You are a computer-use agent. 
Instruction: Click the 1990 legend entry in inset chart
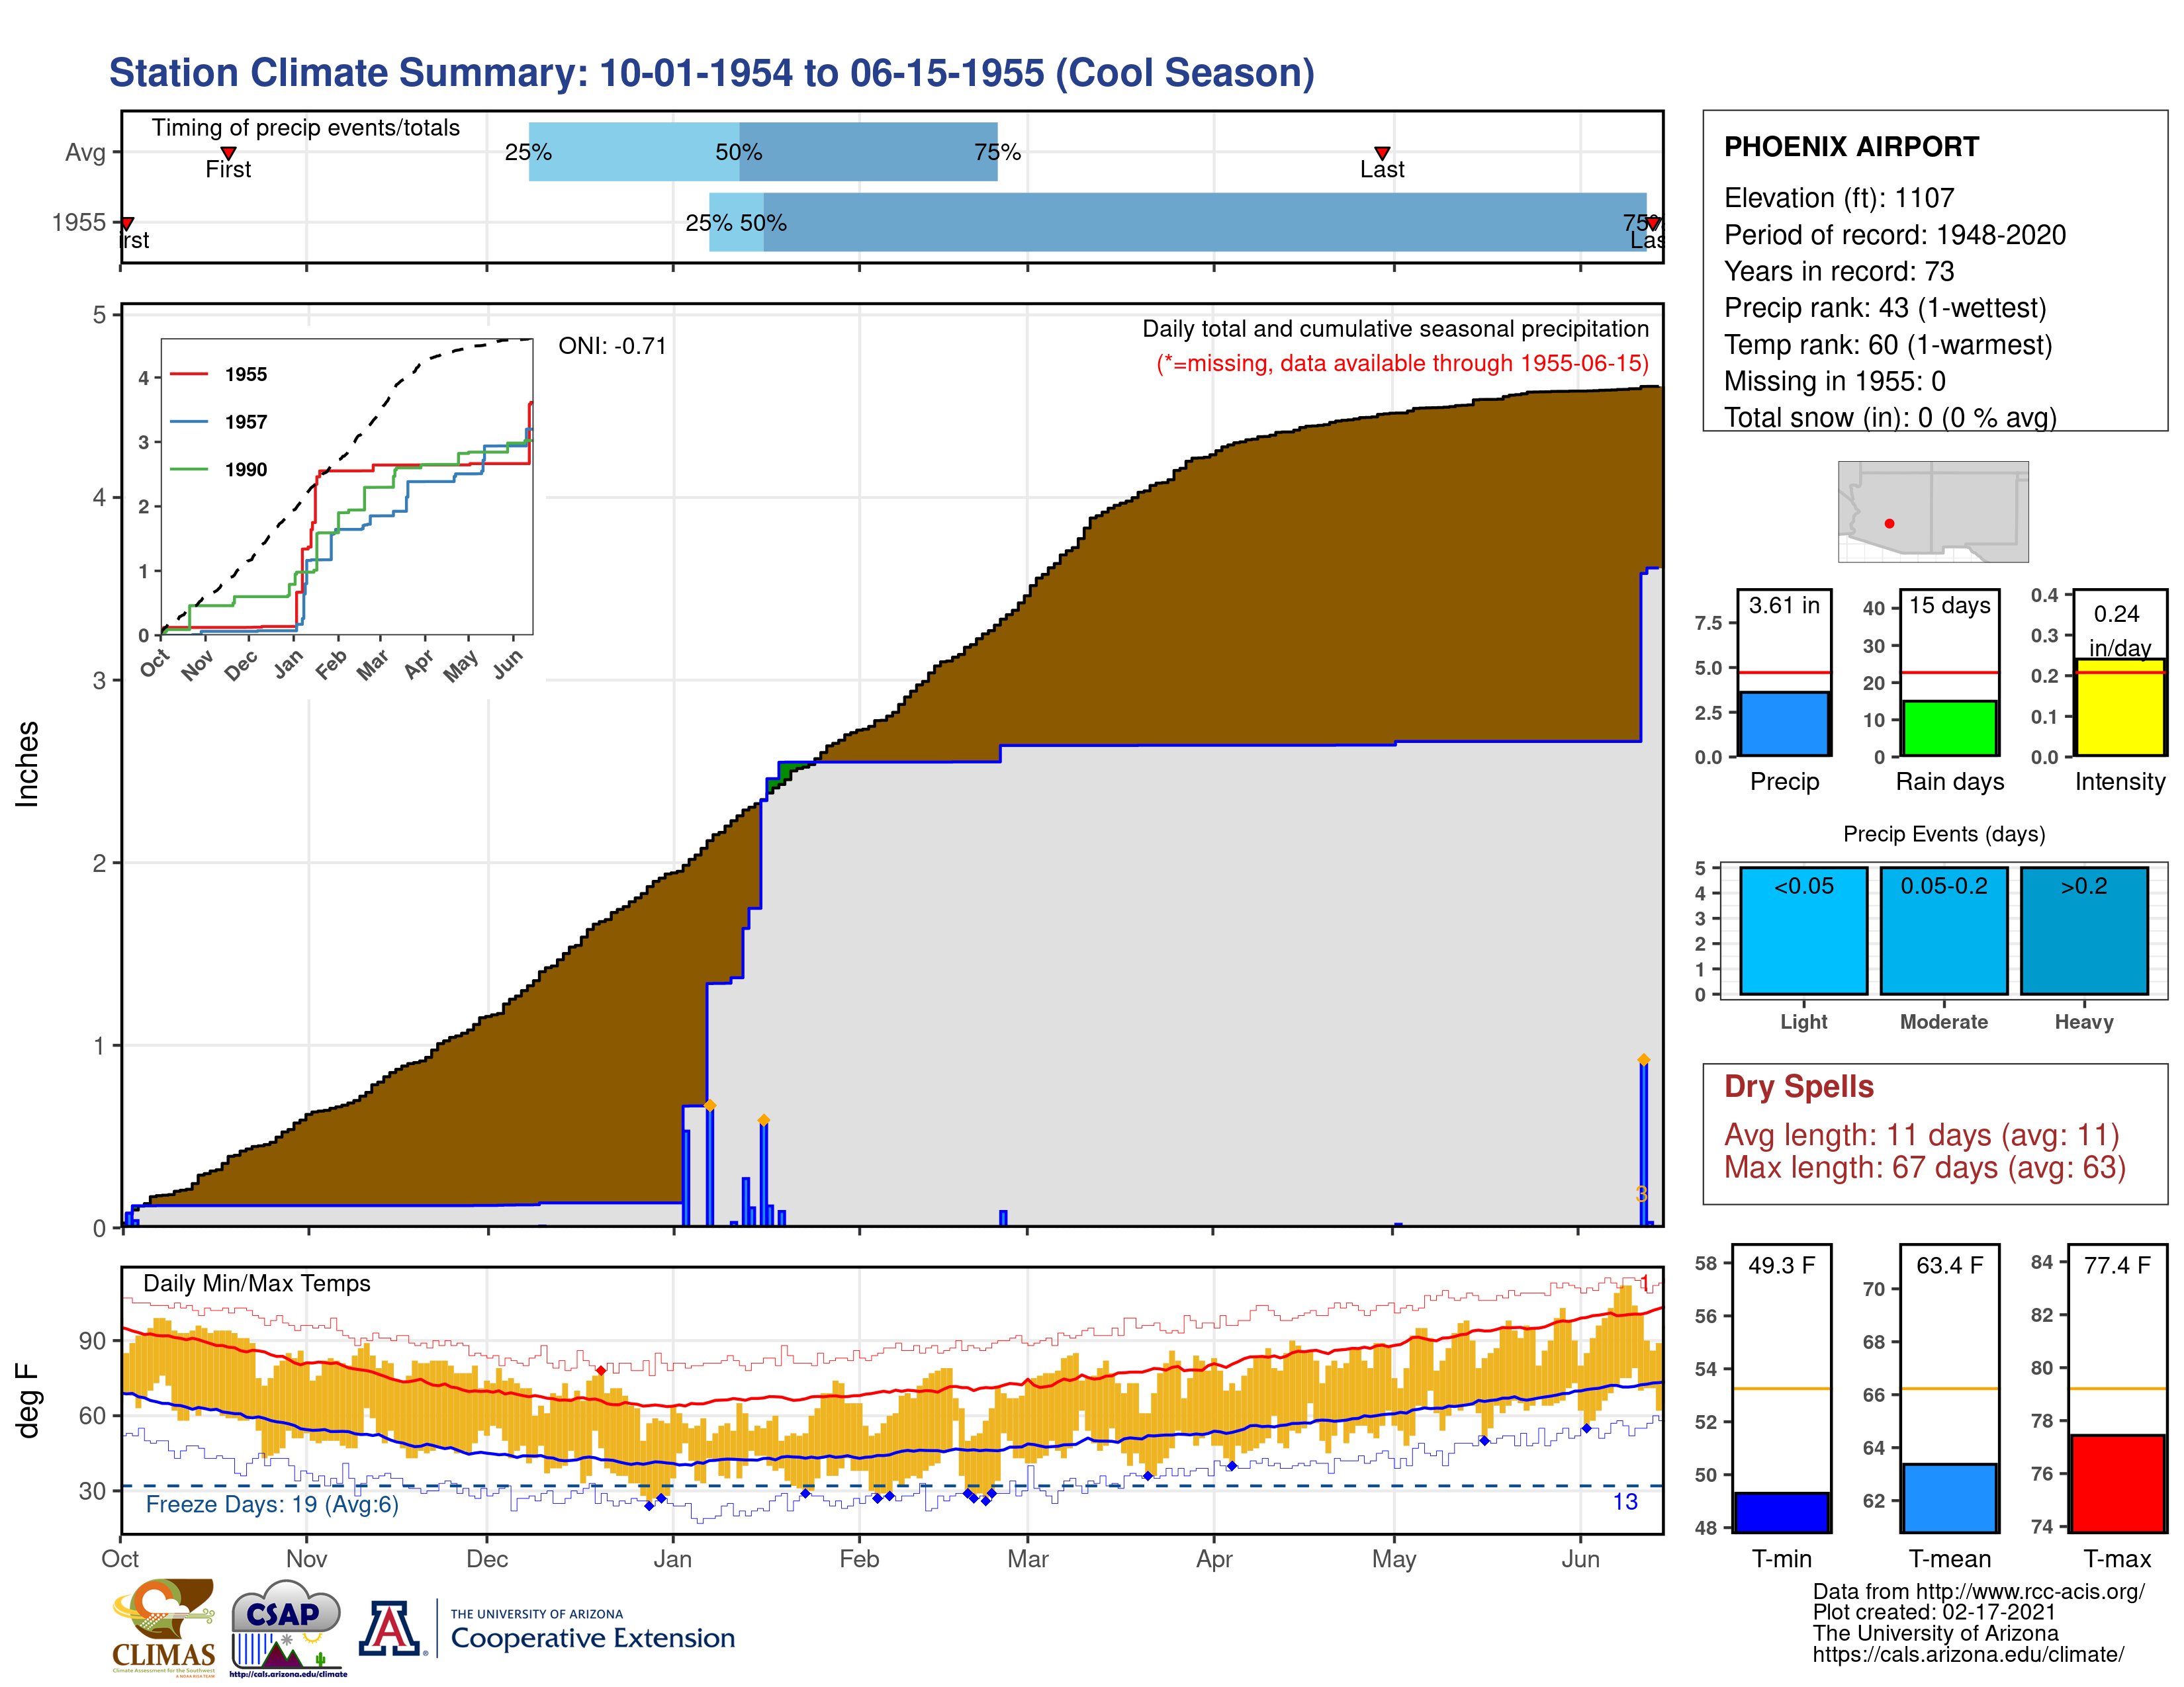(218, 470)
